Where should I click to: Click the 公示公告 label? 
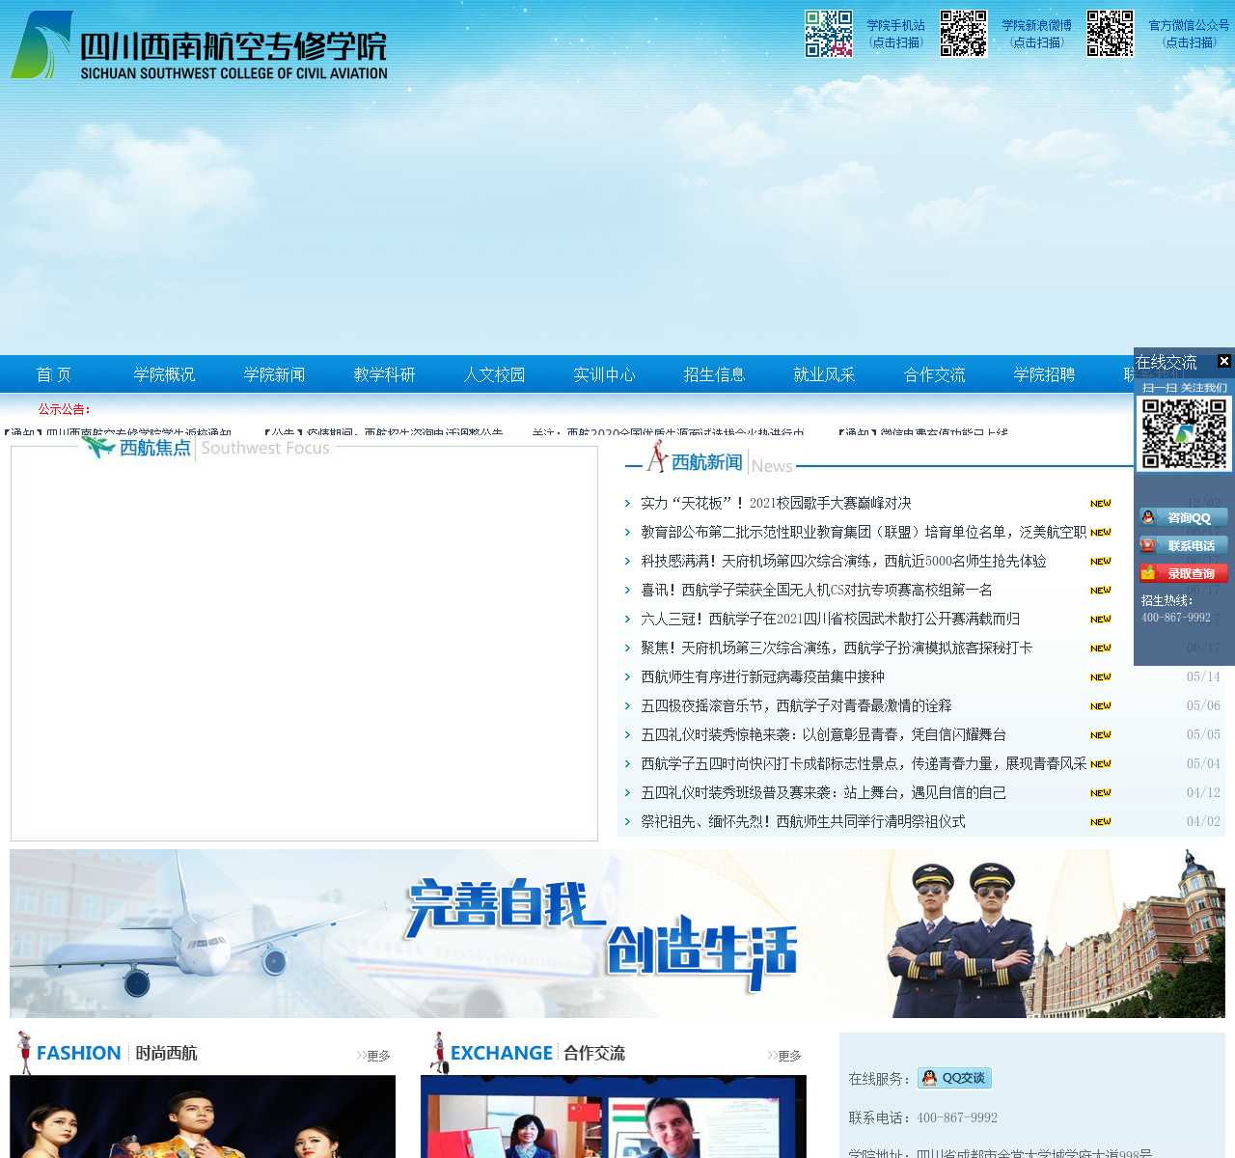[x=64, y=409]
